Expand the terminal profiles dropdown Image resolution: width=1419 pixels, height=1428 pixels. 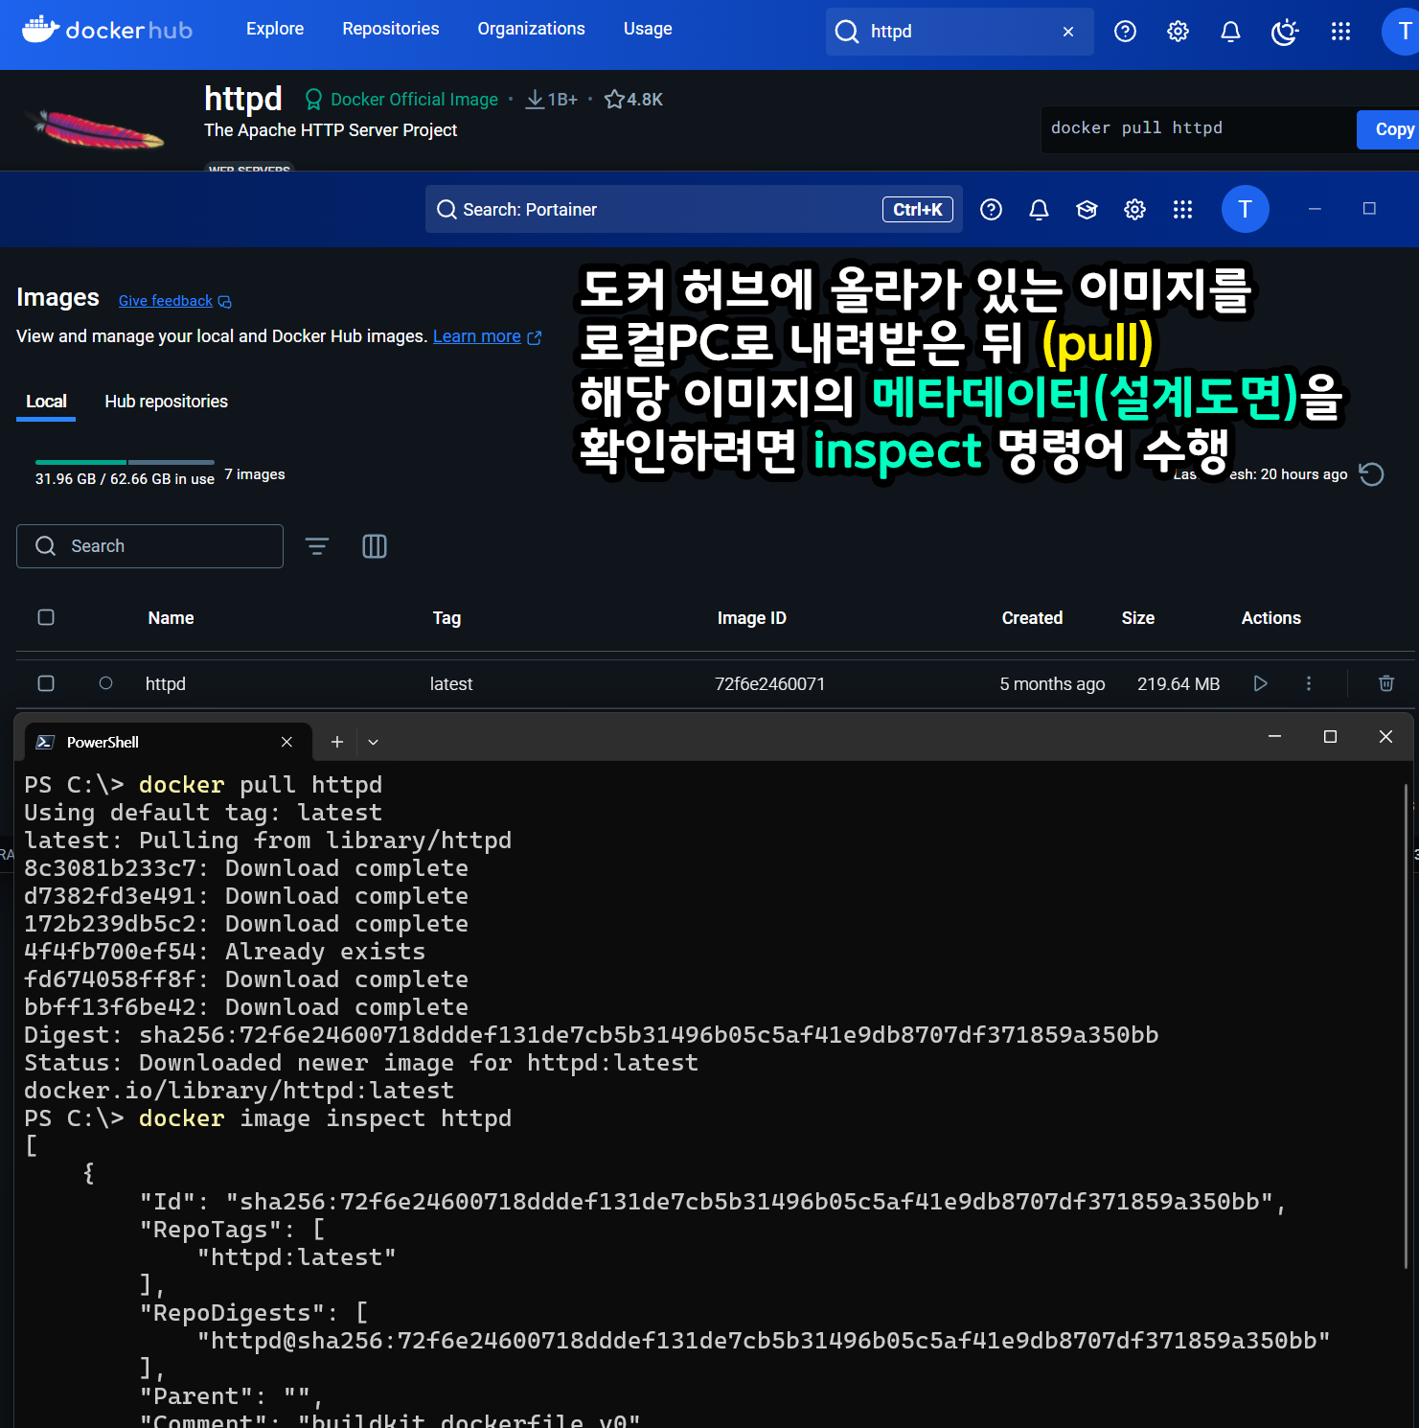coord(374,742)
